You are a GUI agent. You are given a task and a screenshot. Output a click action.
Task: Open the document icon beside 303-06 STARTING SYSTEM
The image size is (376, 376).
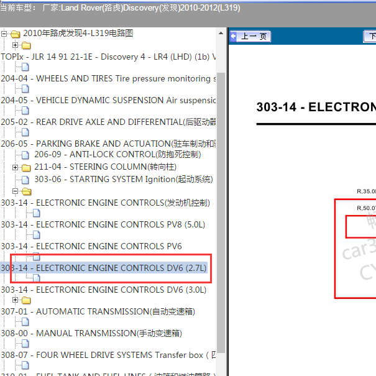(x=25, y=180)
